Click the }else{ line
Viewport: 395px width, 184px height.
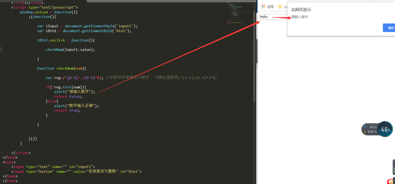(x=52, y=101)
